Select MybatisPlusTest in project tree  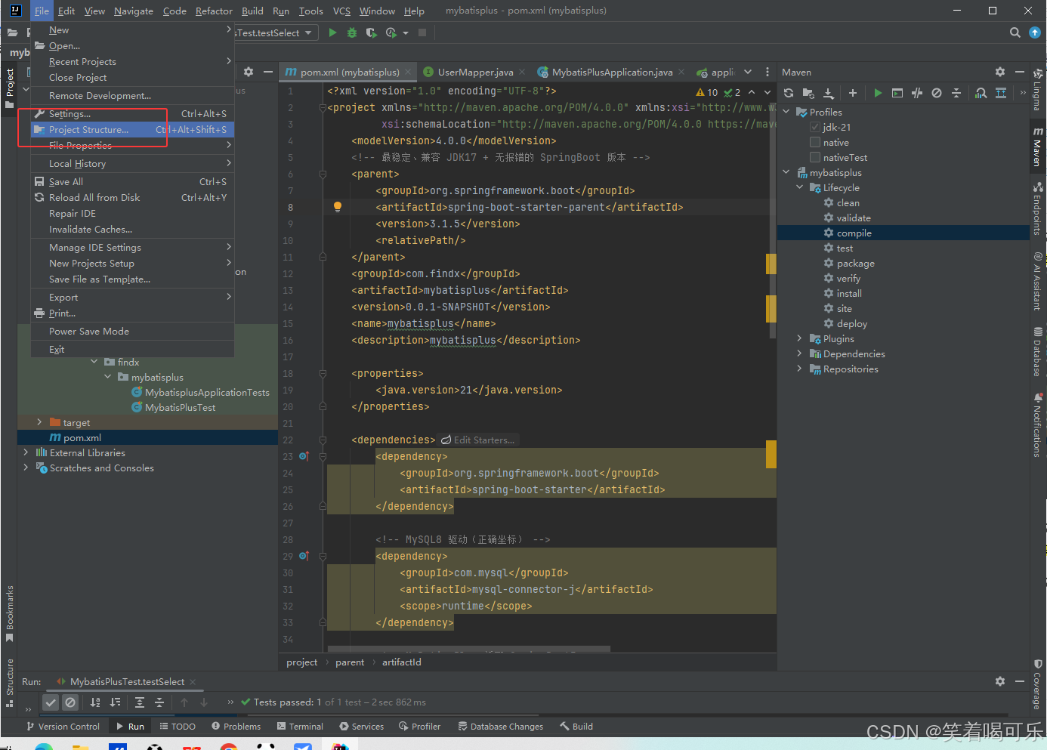[180, 407]
